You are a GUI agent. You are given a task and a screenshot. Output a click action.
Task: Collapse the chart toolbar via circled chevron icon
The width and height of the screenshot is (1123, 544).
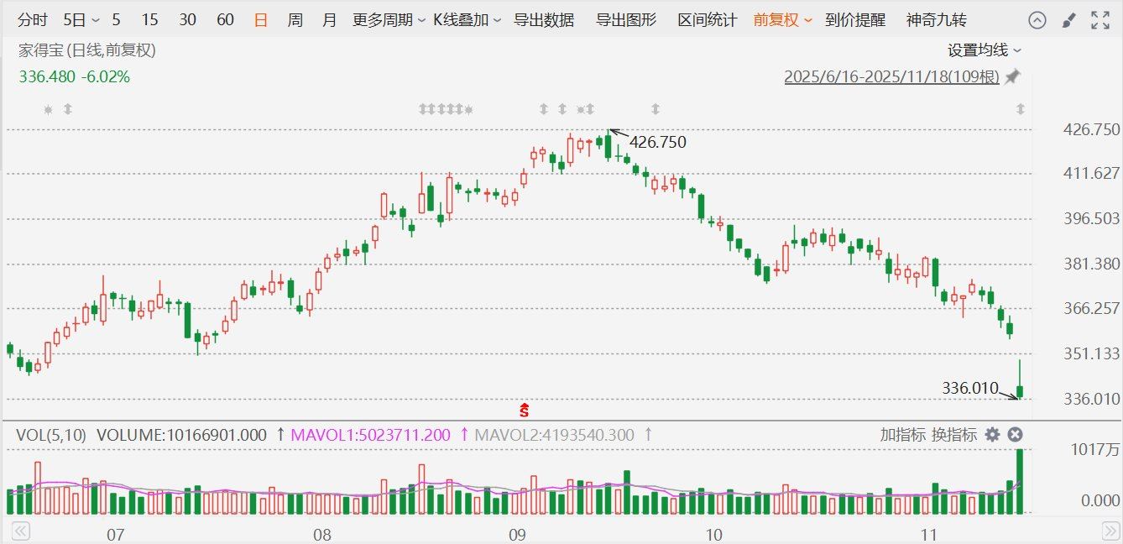[x=1037, y=19]
